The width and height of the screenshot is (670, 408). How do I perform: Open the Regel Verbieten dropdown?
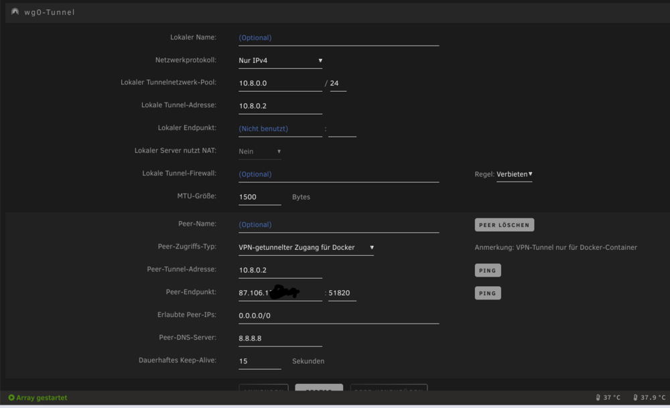point(515,174)
